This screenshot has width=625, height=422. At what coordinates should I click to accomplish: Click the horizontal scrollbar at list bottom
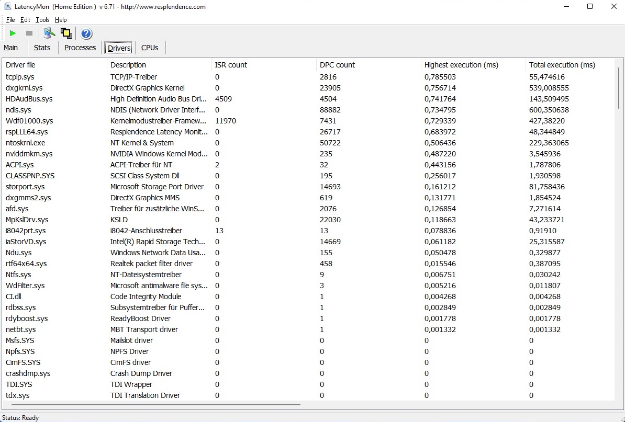pyautogui.click(x=156, y=405)
